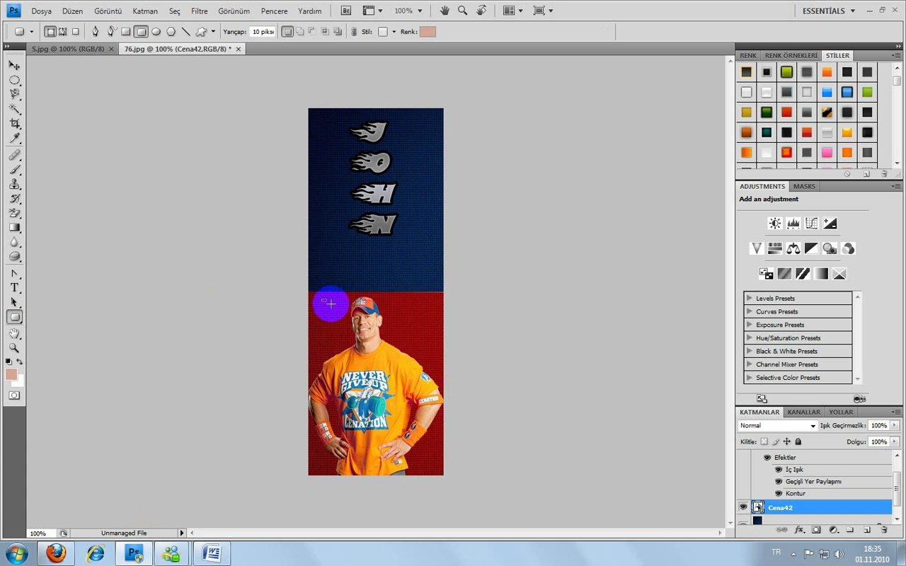Create a new layer group (folder icon)
Screen dimensions: 906x566
849,529
